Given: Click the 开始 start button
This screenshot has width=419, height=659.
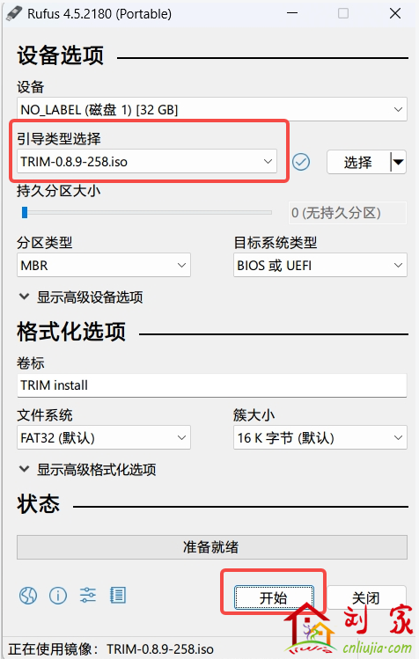Looking at the screenshot, I should 274,597.
